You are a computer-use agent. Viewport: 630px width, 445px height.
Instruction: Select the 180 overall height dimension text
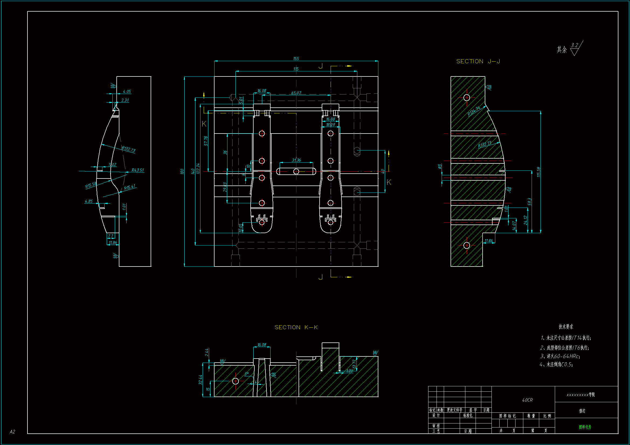tap(182, 172)
